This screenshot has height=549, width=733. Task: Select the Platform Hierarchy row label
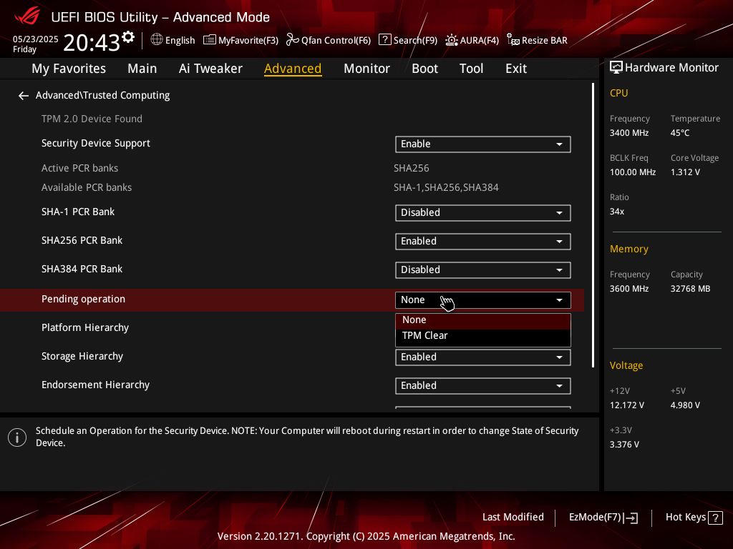point(85,327)
